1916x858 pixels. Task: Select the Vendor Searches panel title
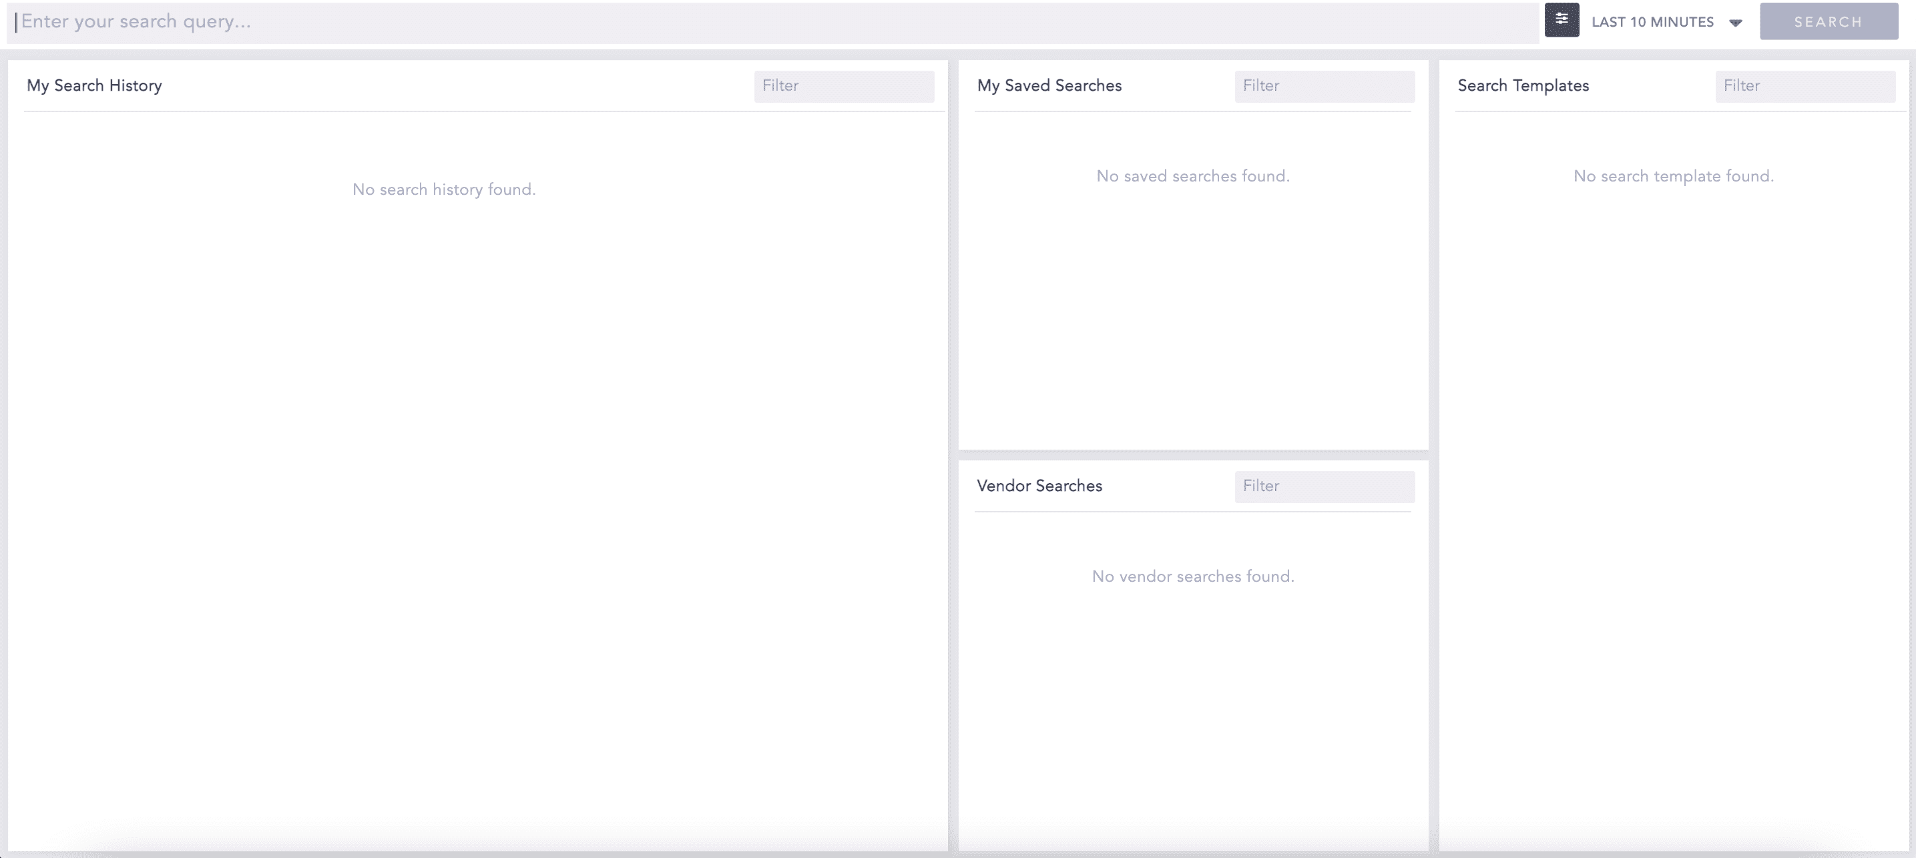point(1039,486)
